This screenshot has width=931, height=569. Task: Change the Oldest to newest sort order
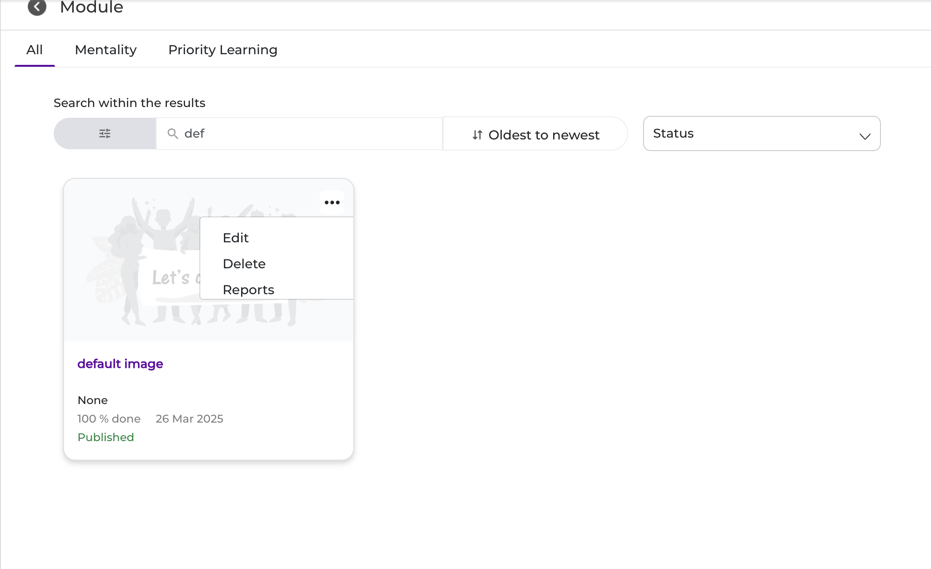536,134
